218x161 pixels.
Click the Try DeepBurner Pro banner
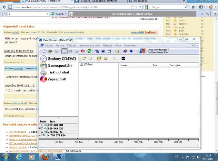[154, 51]
